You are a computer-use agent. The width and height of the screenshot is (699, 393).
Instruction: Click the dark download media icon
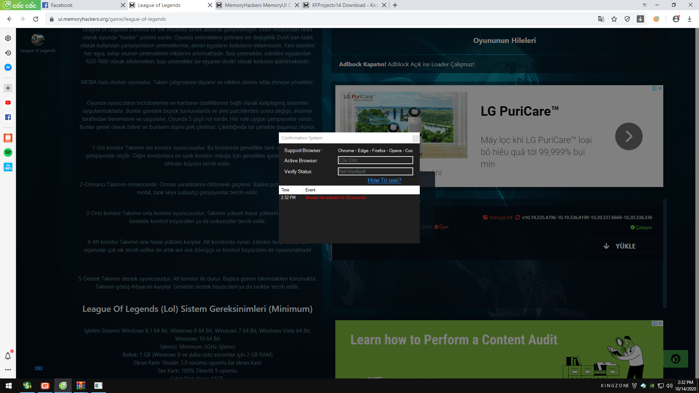pos(640,19)
